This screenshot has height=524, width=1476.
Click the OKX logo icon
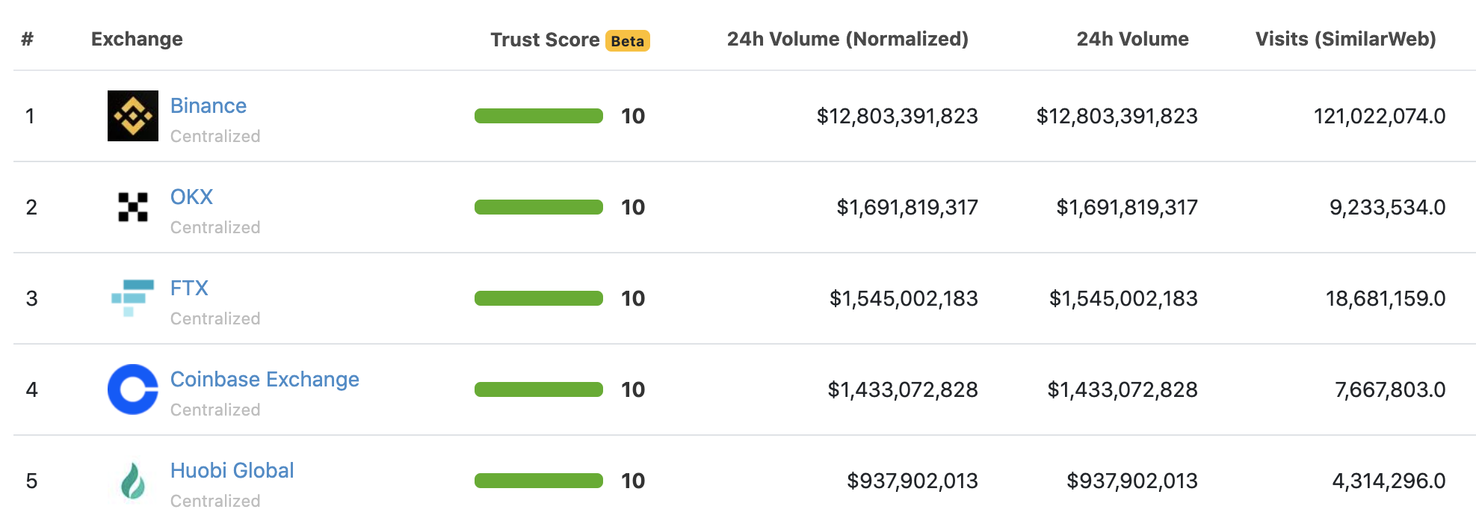133,207
